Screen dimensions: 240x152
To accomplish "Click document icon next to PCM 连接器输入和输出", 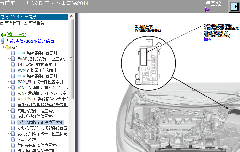I will pos(13,70).
